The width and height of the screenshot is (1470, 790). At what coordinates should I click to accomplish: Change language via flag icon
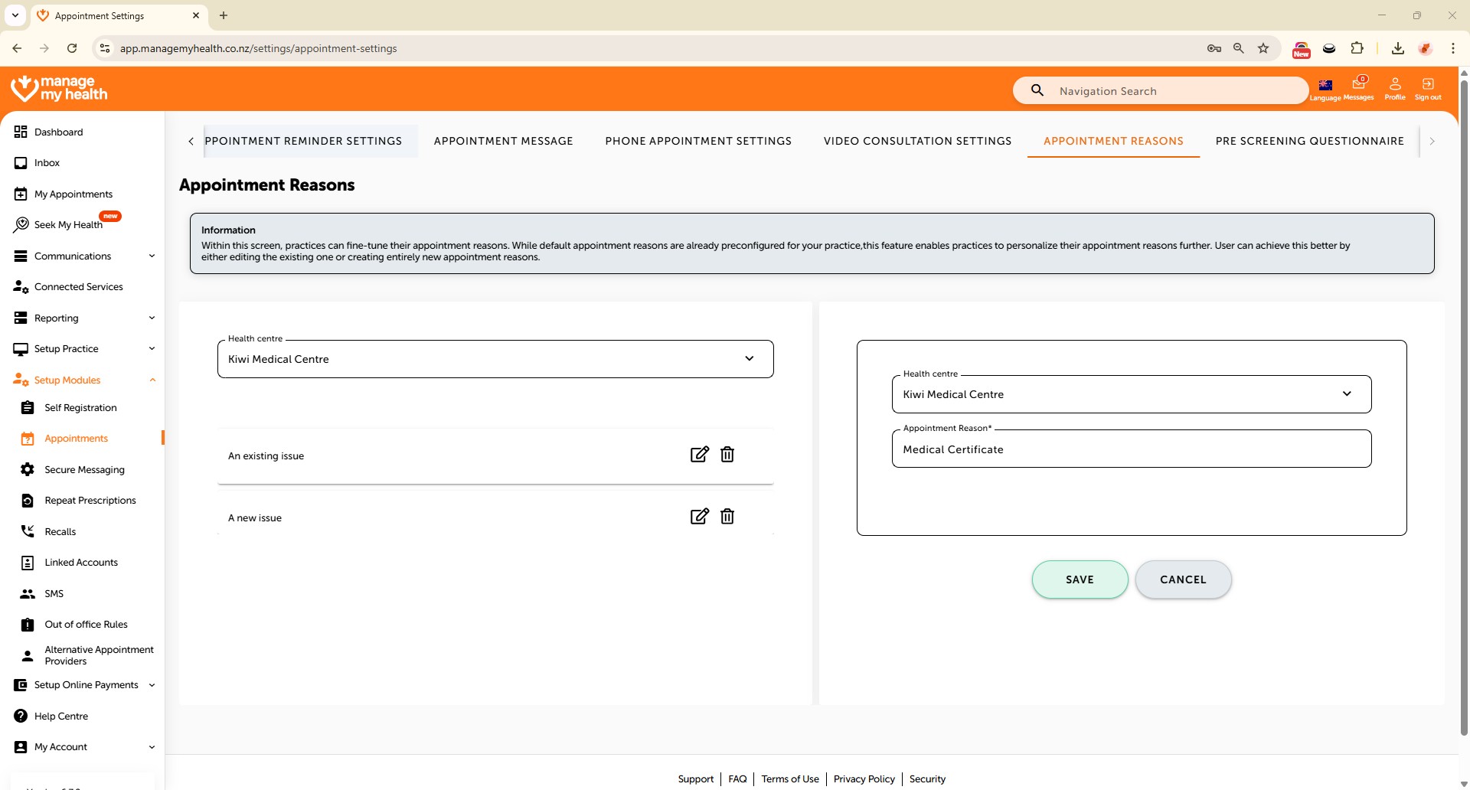click(x=1325, y=88)
